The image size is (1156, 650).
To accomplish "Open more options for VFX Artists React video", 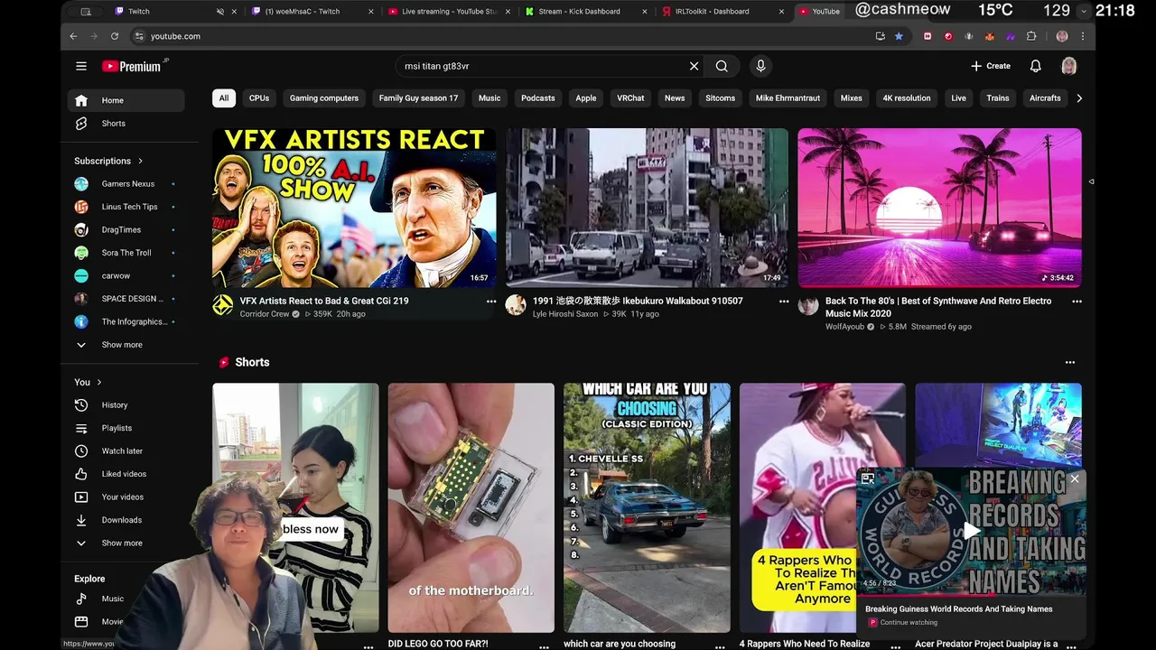I will click(491, 302).
